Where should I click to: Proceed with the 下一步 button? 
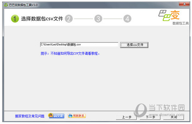150,117
